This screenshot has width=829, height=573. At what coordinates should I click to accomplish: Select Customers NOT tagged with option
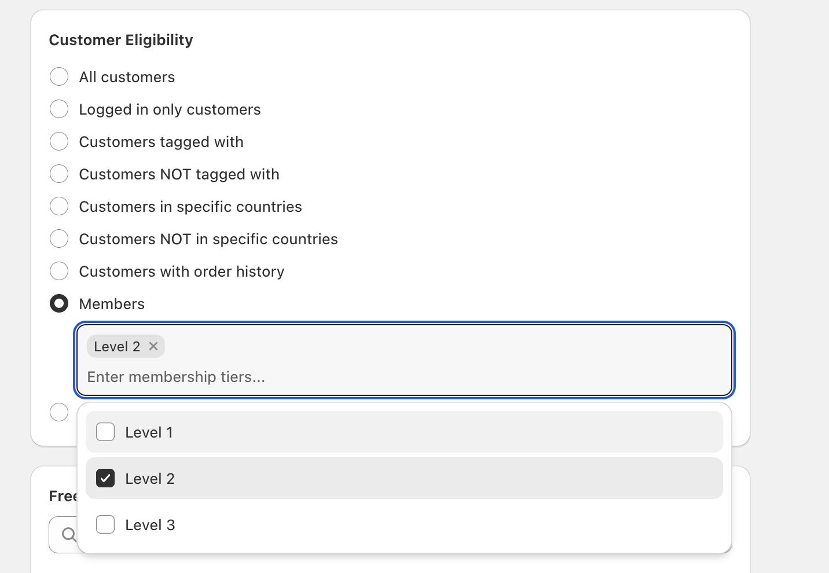[59, 174]
